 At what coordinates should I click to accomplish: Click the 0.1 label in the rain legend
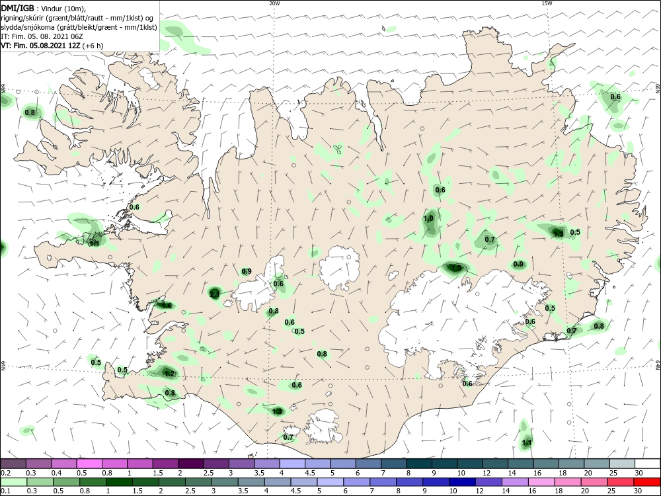(5, 491)
